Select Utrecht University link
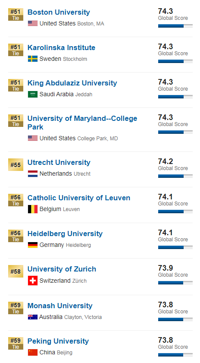Image resolution: width=200 pixels, height=363 pixels. 59,162
